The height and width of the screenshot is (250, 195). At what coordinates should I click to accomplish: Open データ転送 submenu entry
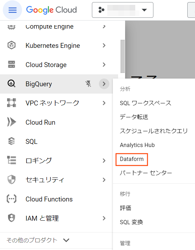point(134,117)
